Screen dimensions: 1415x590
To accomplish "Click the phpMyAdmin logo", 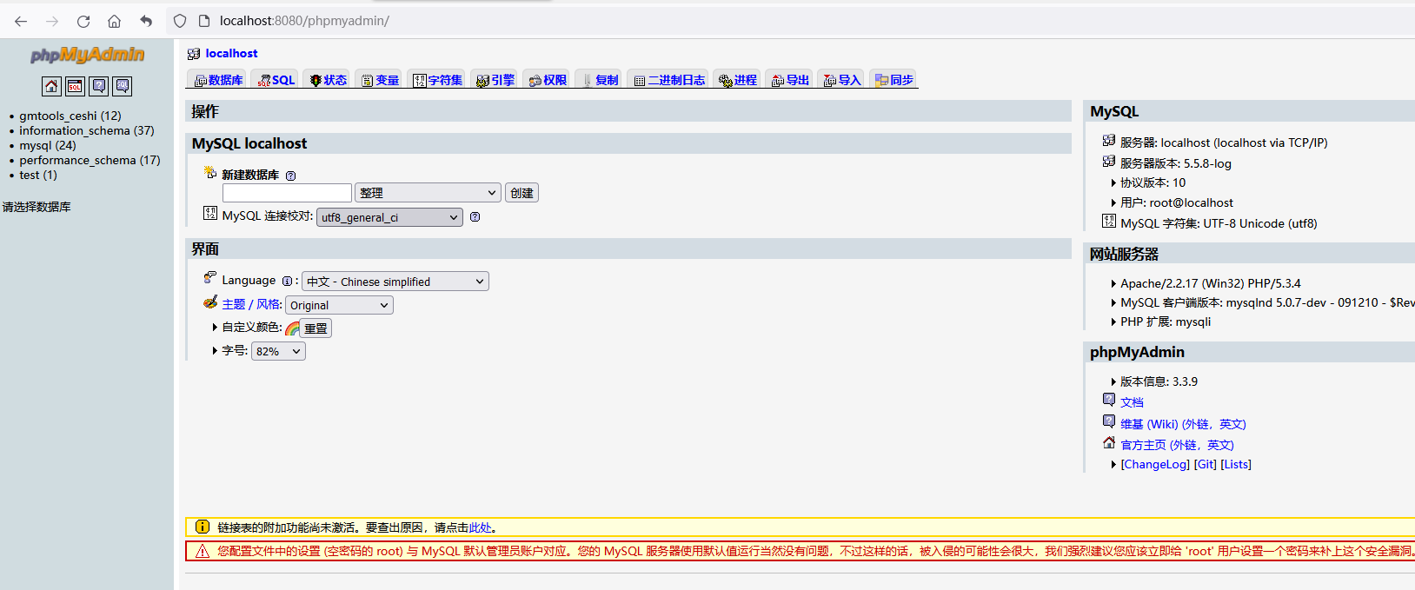I will (x=87, y=55).
